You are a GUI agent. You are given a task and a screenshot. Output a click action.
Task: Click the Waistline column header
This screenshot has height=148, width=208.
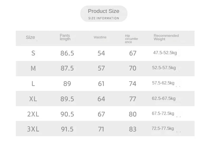click(x=100, y=37)
